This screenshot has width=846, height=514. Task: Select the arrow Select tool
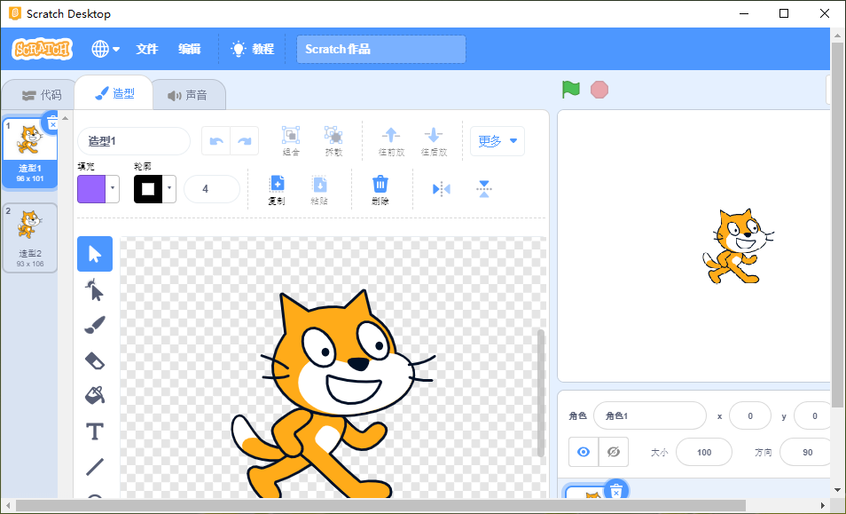(x=95, y=254)
